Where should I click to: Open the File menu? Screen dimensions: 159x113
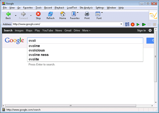tap(5, 8)
